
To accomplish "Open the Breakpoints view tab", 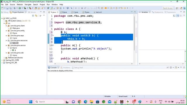I will coord(157,12).
